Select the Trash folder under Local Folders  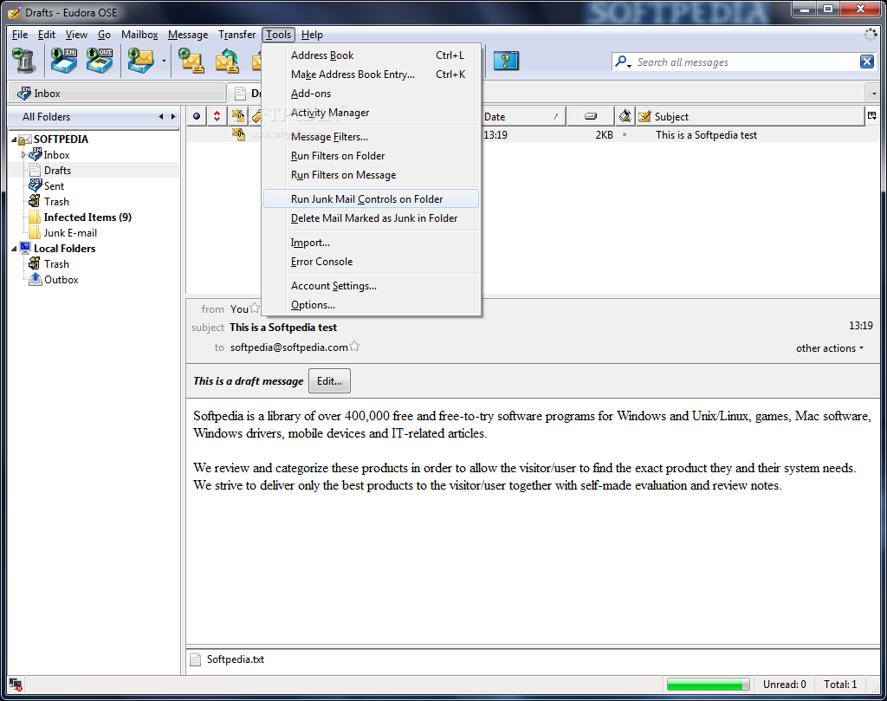pyautogui.click(x=56, y=264)
